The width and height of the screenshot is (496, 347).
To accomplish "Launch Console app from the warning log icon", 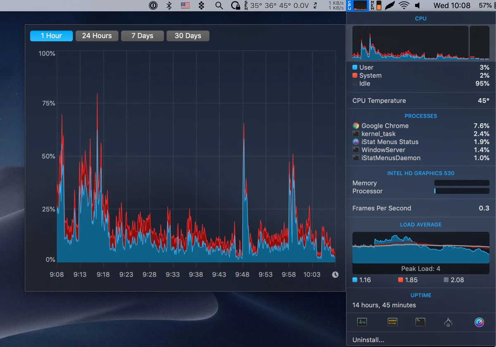I will pos(392,322).
